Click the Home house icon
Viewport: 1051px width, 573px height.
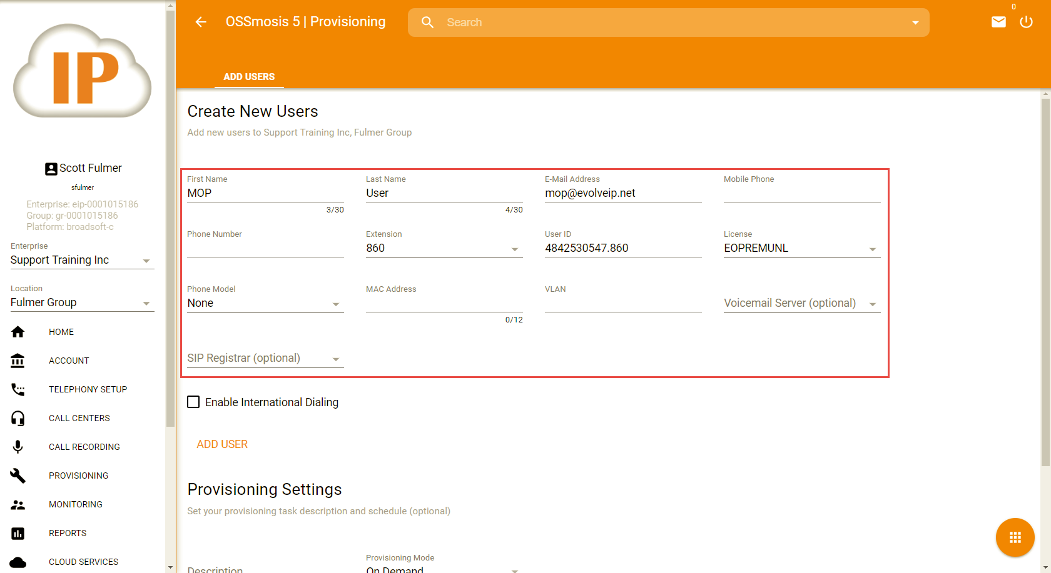pyautogui.click(x=18, y=332)
